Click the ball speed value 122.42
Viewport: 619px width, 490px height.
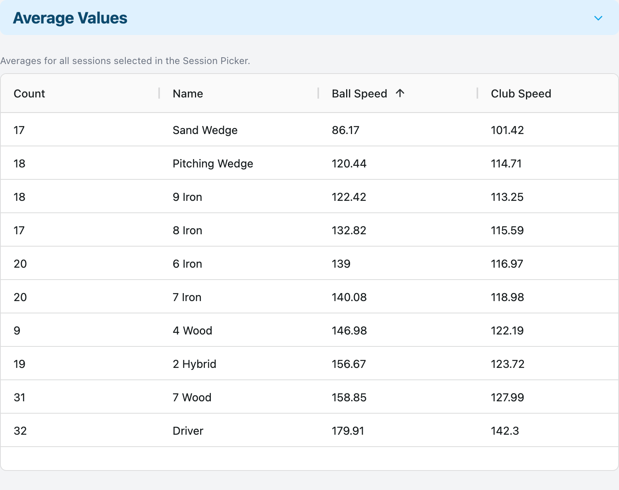tap(349, 197)
